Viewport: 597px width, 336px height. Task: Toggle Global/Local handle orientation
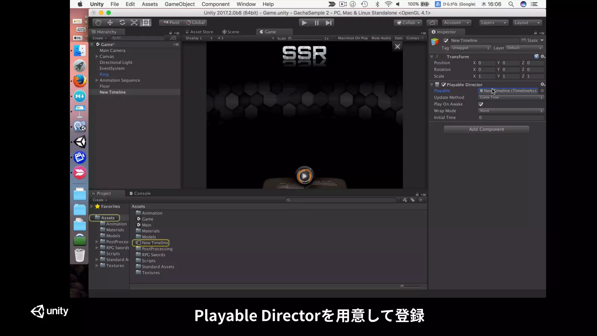[196, 23]
